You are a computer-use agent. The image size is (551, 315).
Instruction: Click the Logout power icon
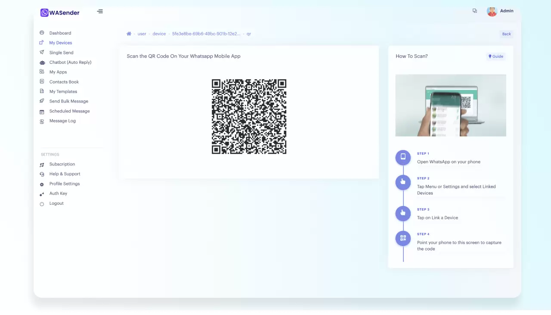(42, 203)
